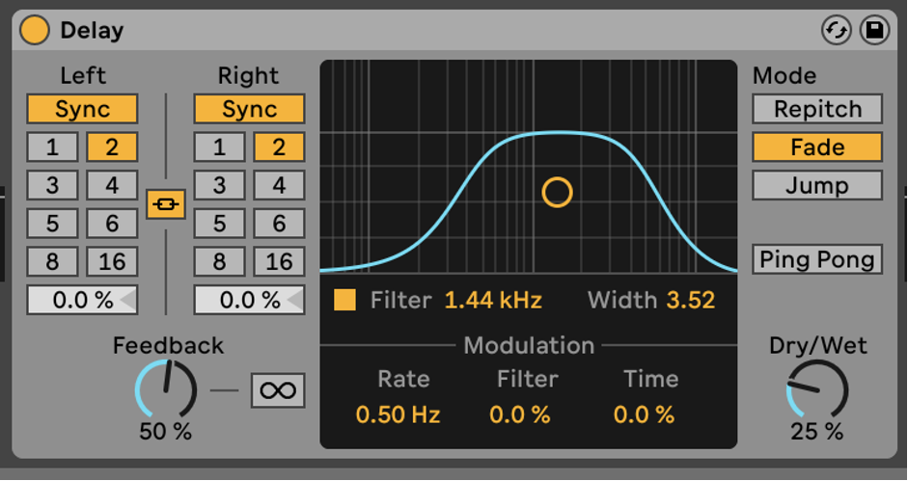Select Left delay time 6
Image resolution: width=908 pixels, height=481 pixels.
pos(112,224)
